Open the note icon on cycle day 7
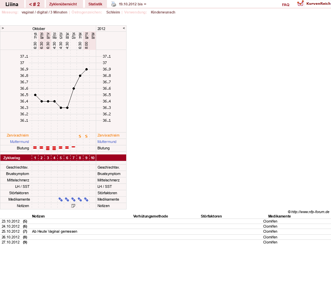 click(73, 206)
